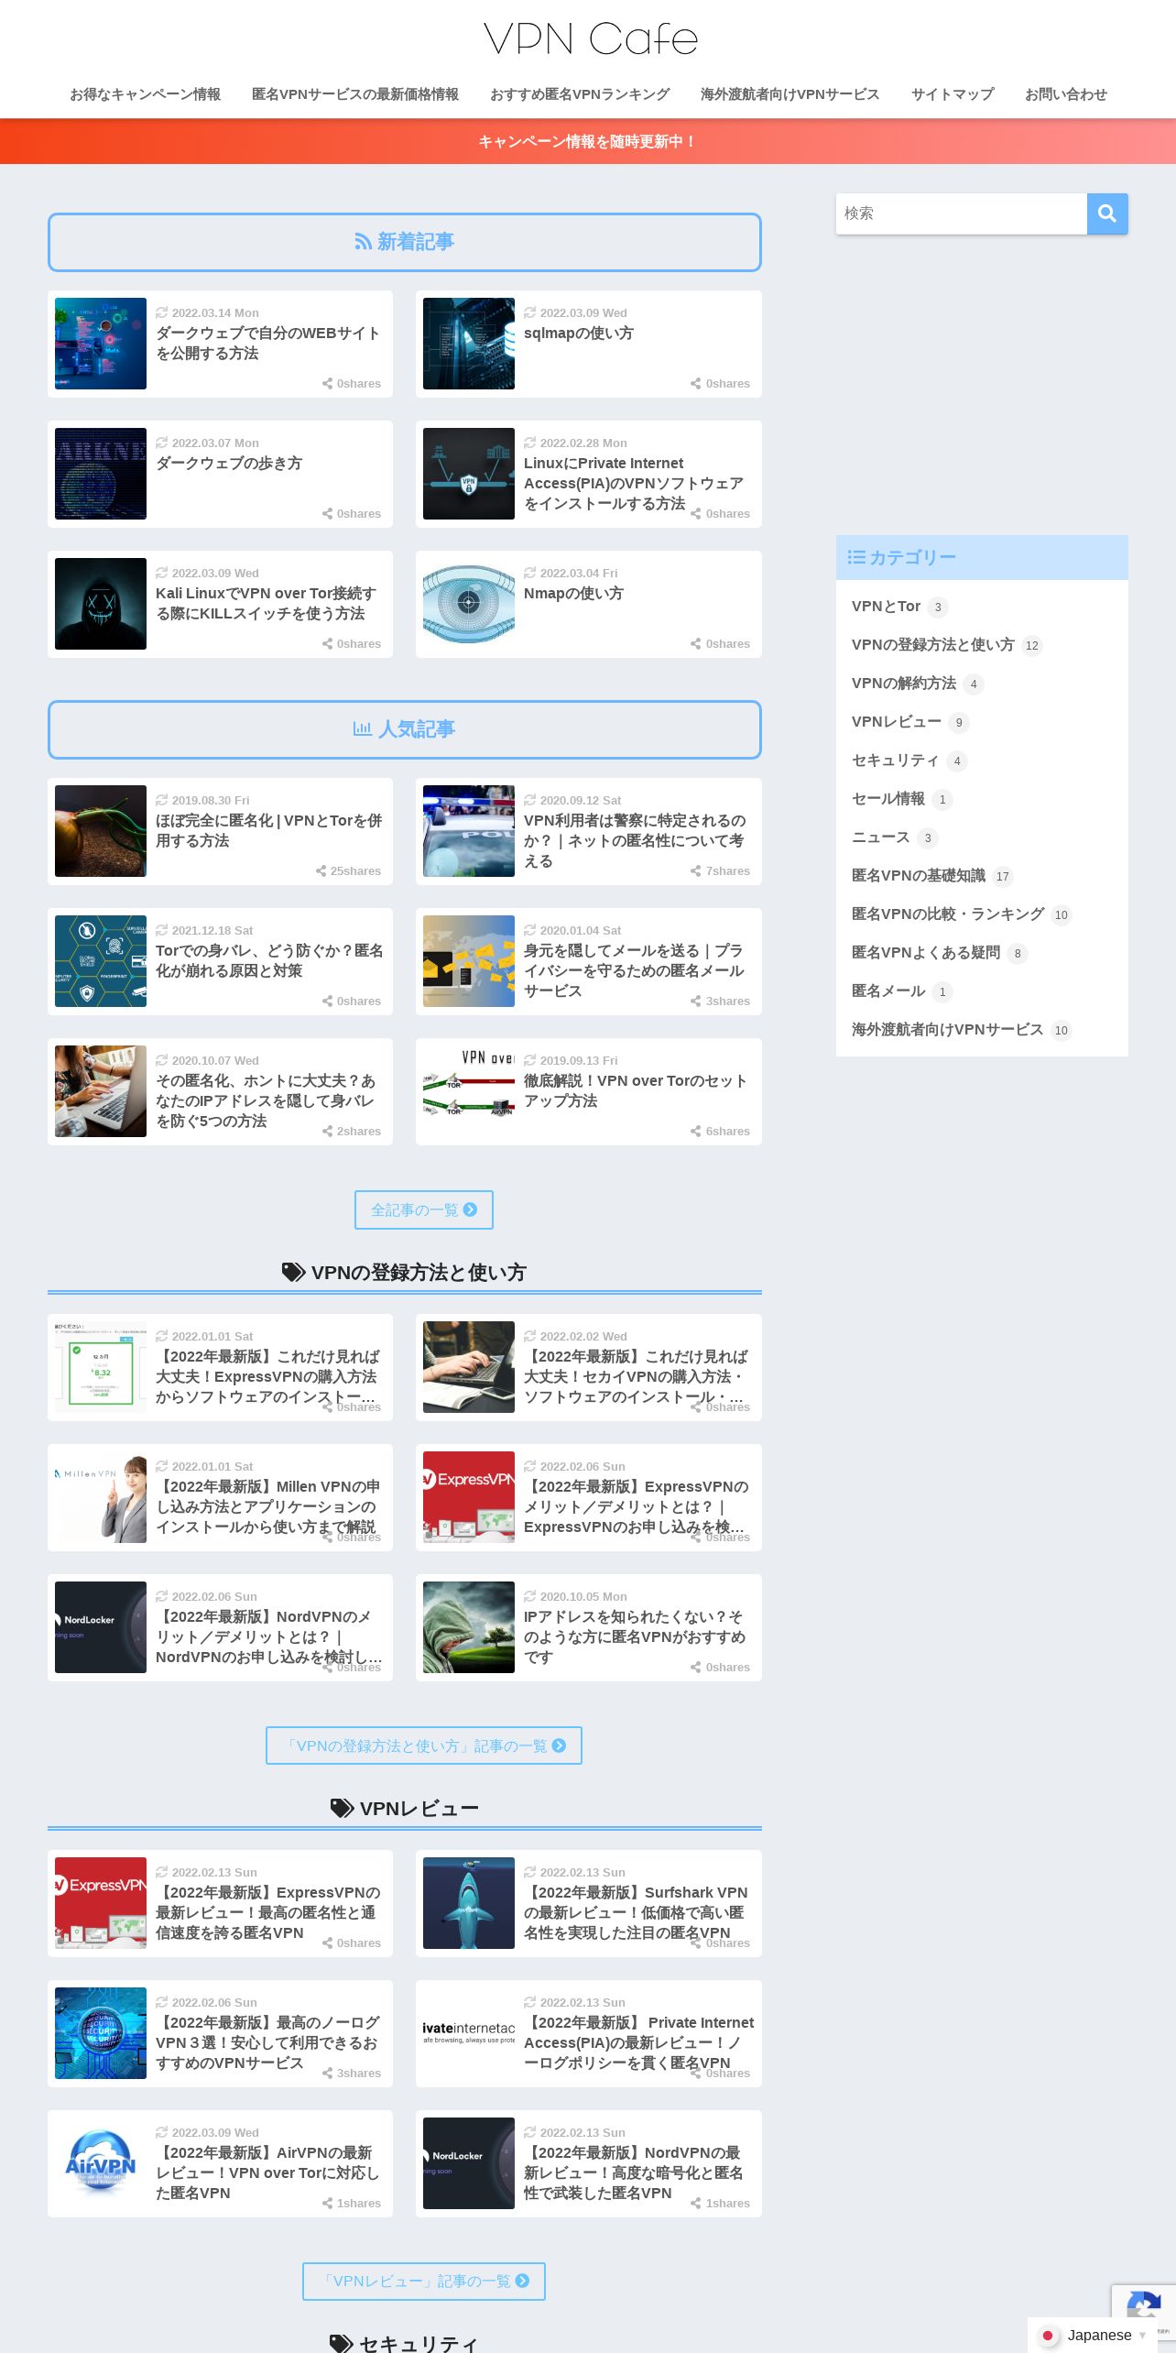Open 「VPNの登録方法と使い方」記事の一覧 button
Image resolution: width=1176 pixels, height=2353 pixels.
pyautogui.click(x=424, y=1746)
